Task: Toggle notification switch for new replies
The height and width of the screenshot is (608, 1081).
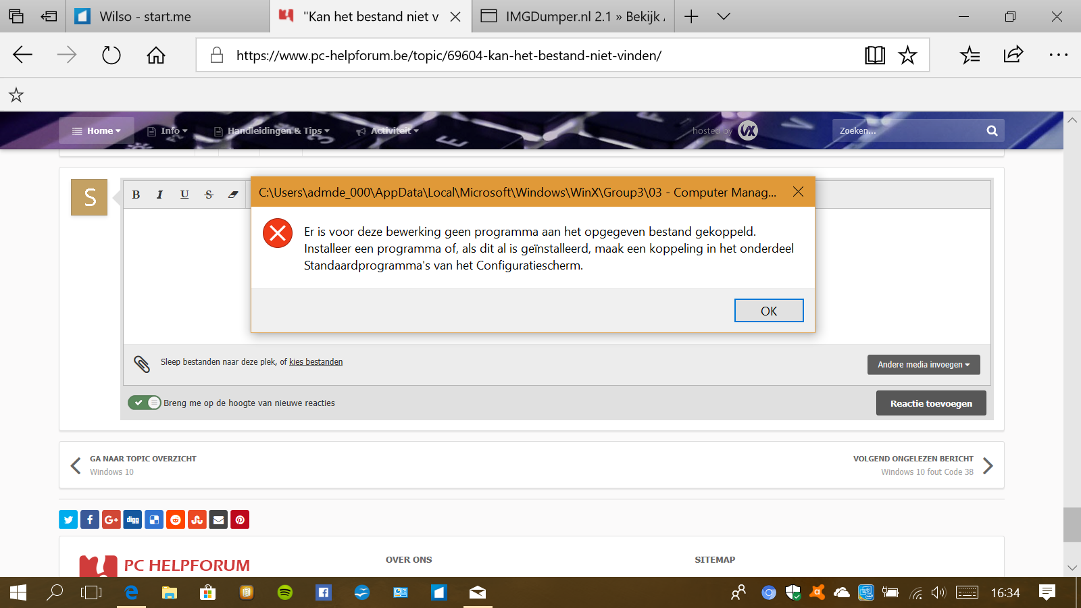Action: click(145, 403)
